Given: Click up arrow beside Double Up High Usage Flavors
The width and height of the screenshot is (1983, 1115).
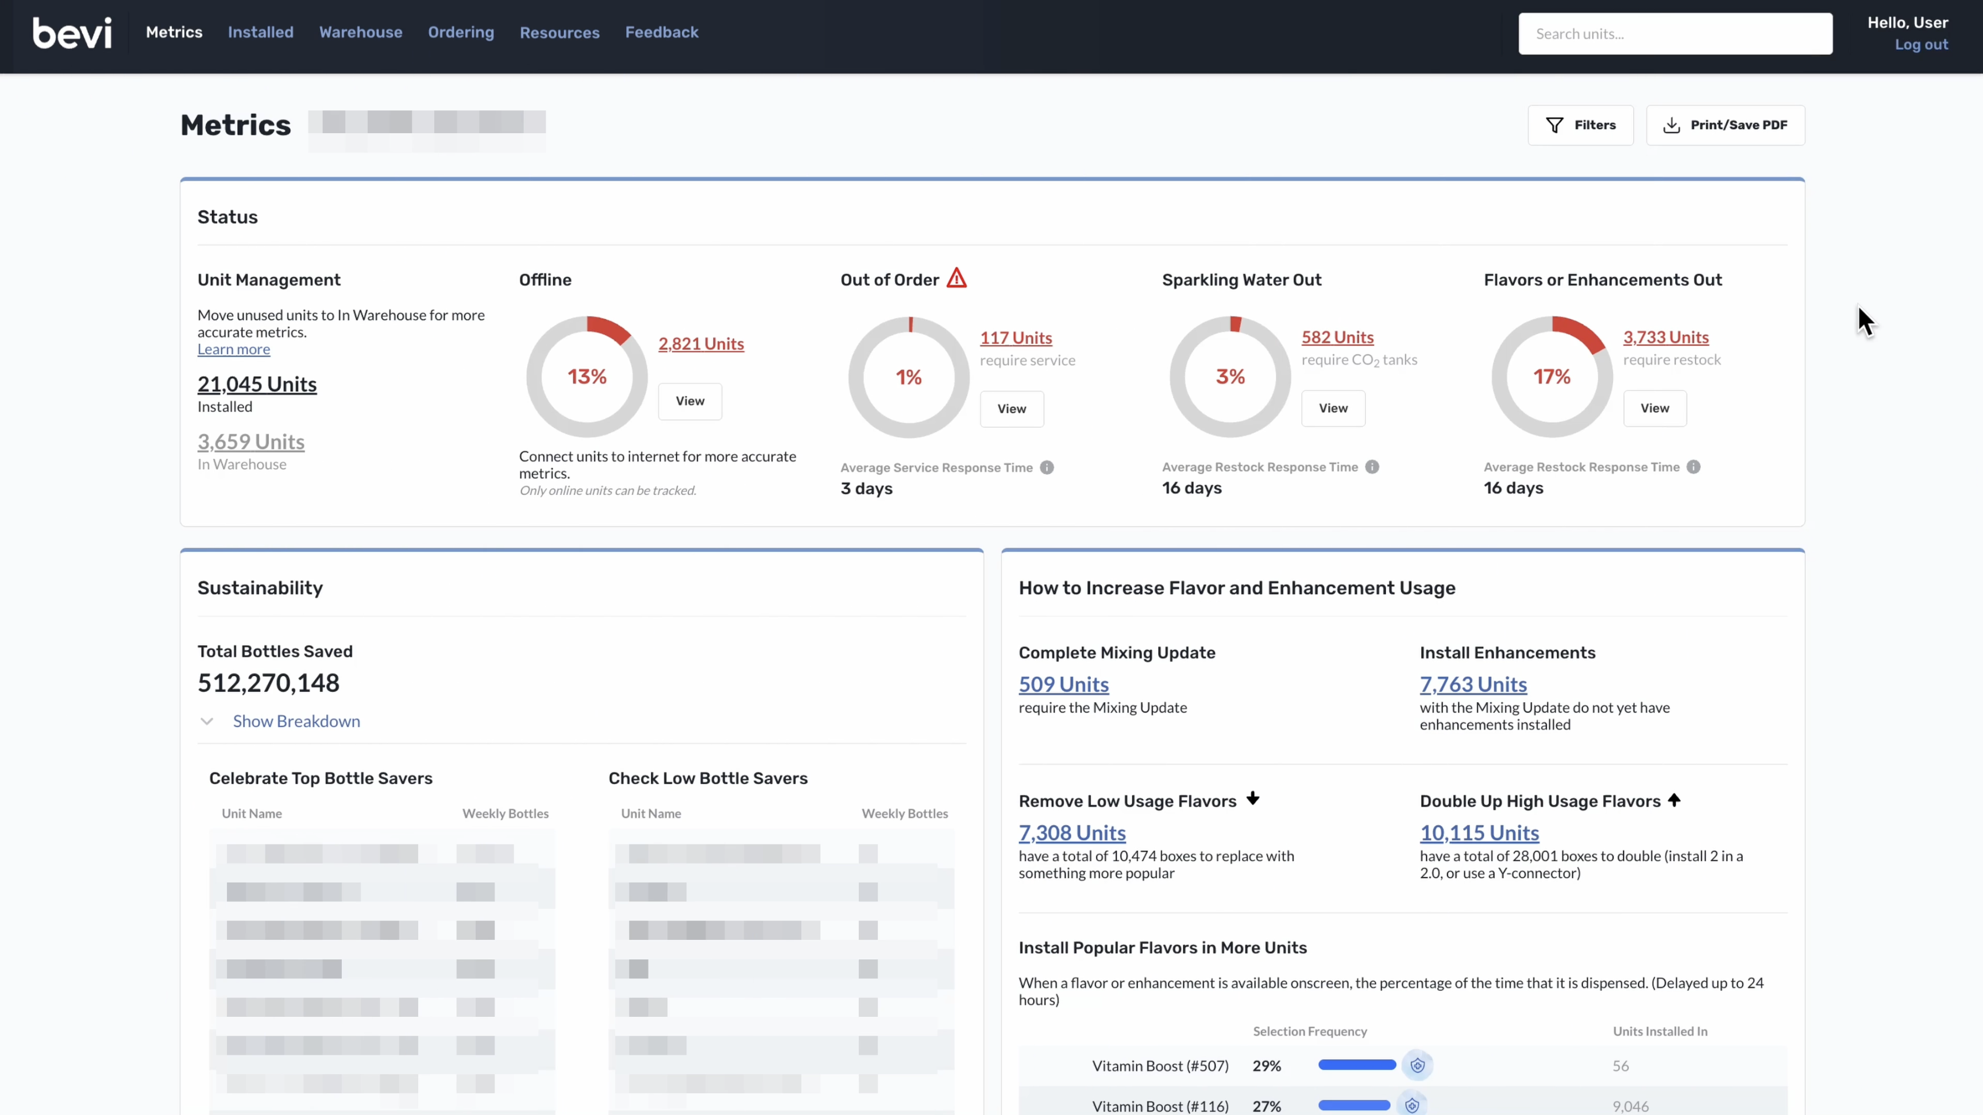Looking at the screenshot, I should (x=1675, y=800).
